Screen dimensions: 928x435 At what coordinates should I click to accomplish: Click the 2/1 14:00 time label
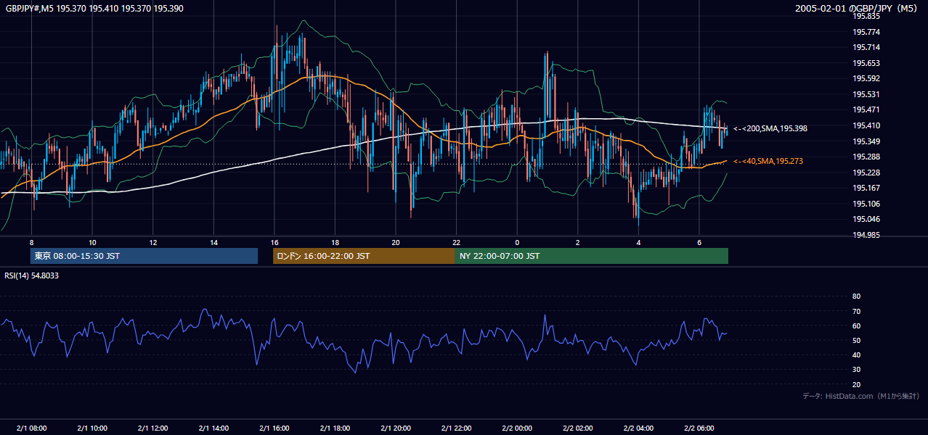pos(213,428)
